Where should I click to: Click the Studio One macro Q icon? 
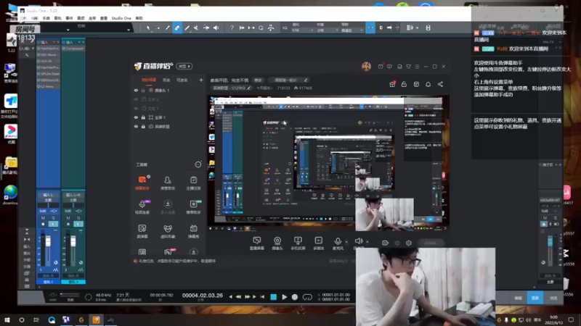pyautogui.click(x=261, y=28)
